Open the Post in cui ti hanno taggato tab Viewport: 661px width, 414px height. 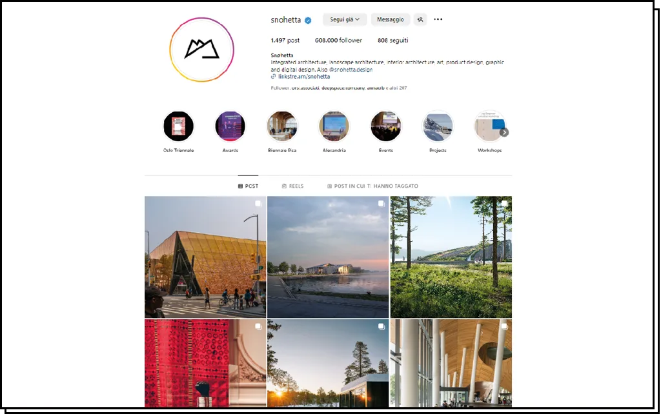click(372, 186)
